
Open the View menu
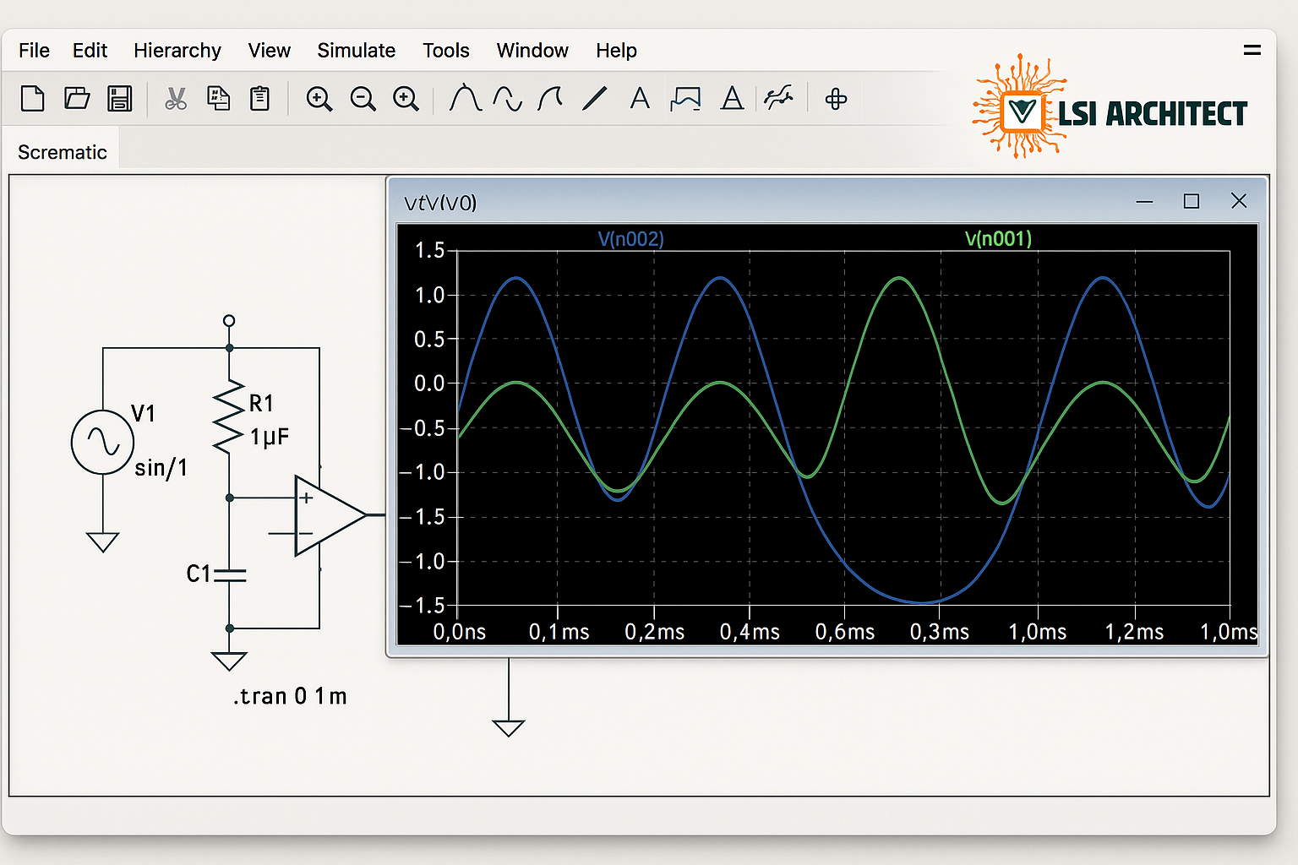click(x=269, y=51)
